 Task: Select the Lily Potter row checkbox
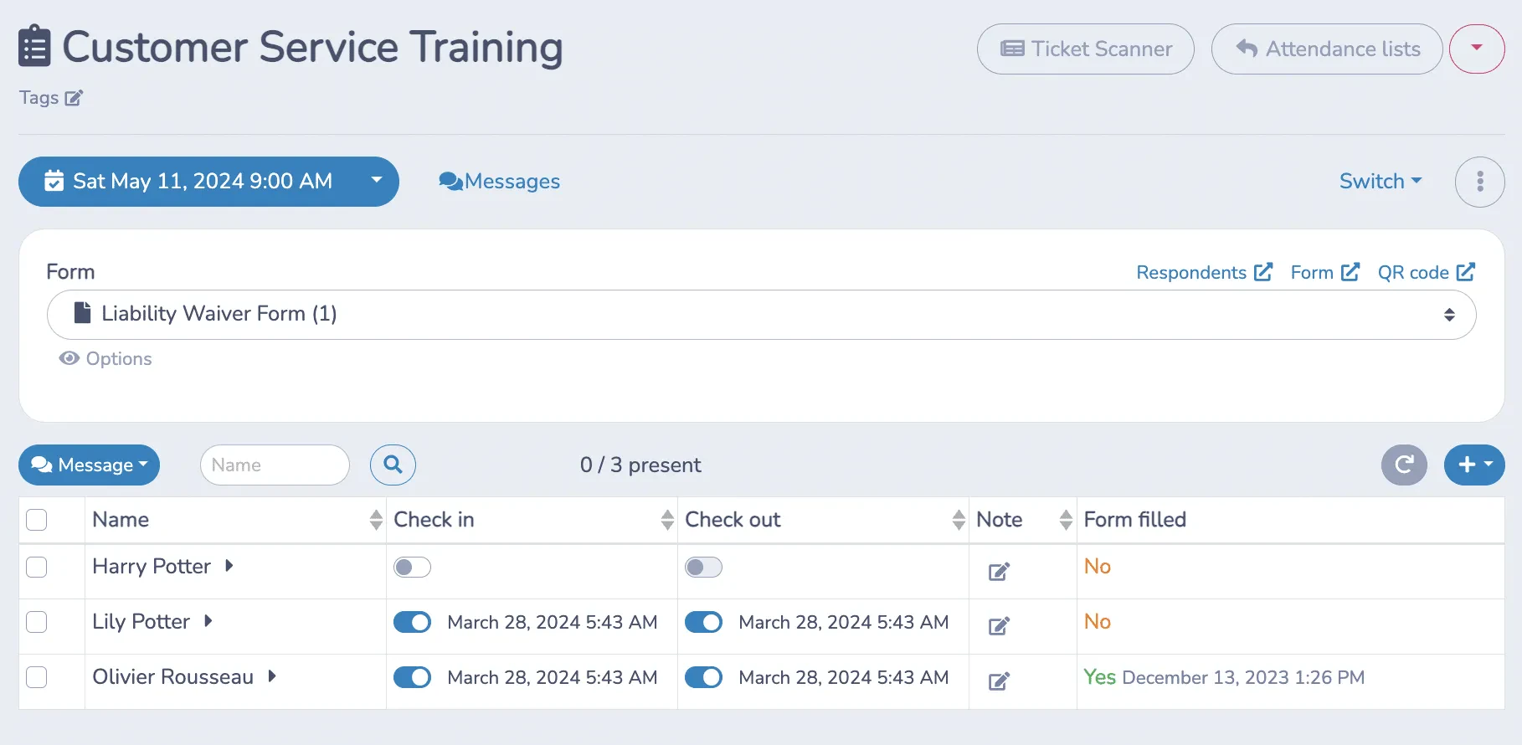(37, 622)
